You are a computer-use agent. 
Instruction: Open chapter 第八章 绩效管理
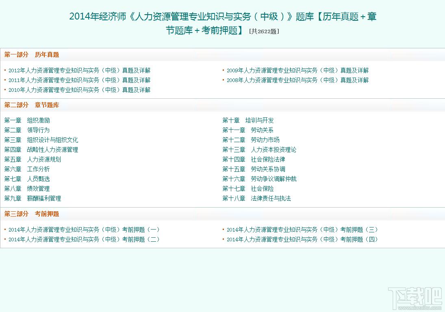pos(27,188)
